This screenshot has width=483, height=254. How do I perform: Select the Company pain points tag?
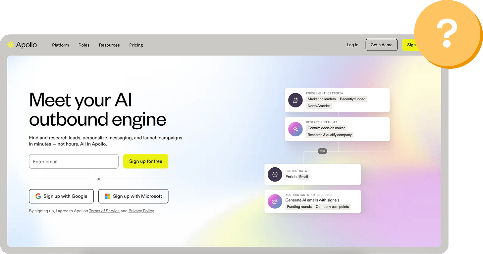click(332, 207)
